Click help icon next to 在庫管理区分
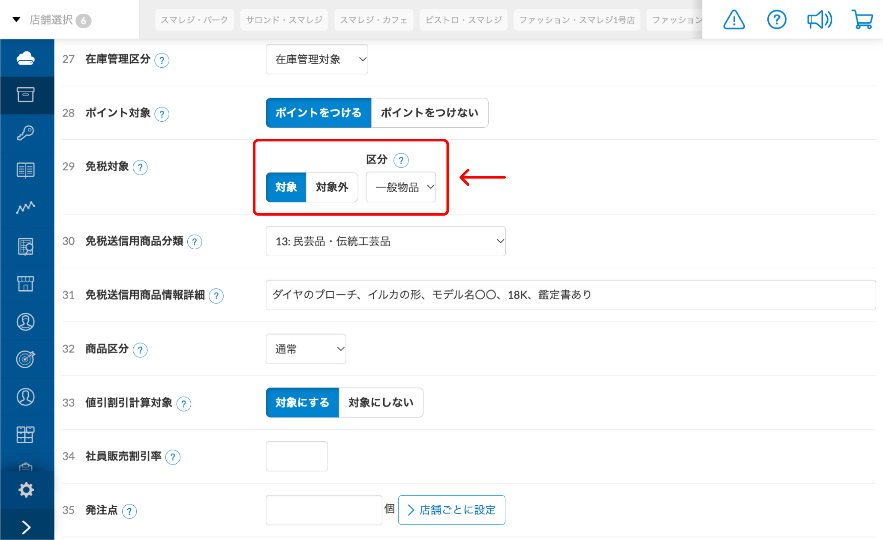The width and height of the screenshot is (883, 540). 162,60
